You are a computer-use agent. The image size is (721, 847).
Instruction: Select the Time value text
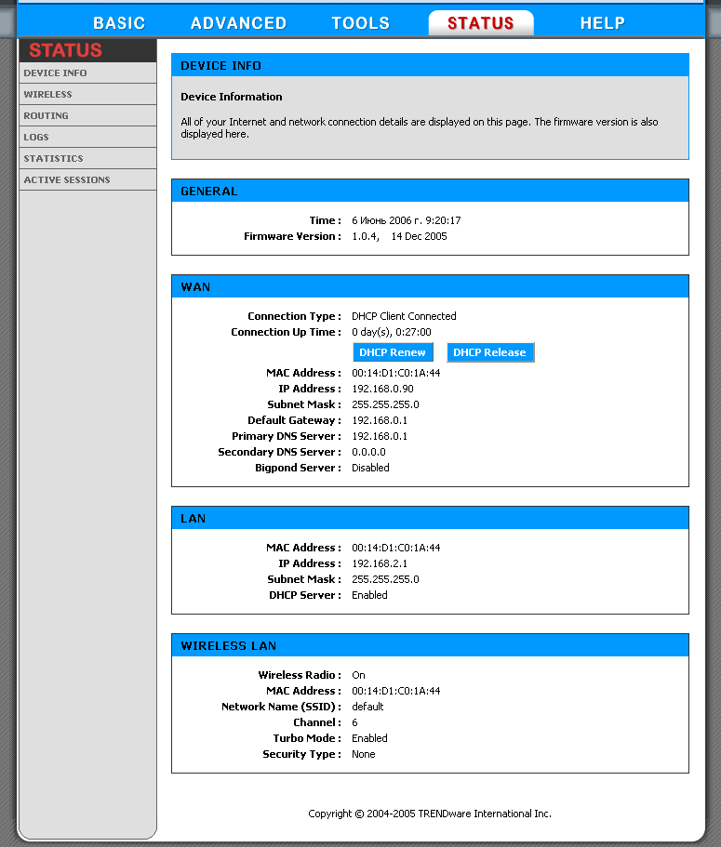click(406, 220)
